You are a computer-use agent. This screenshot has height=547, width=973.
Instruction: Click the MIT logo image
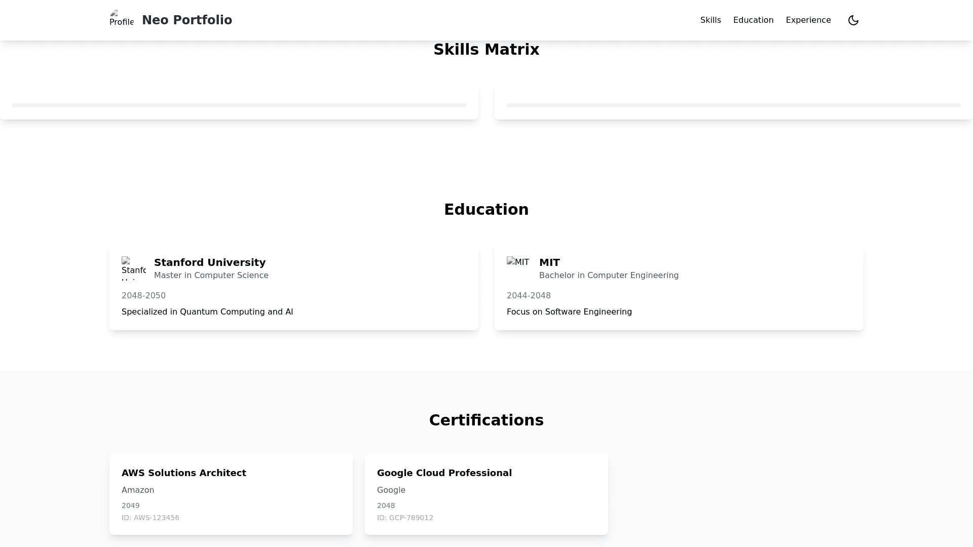click(x=518, y=262)
